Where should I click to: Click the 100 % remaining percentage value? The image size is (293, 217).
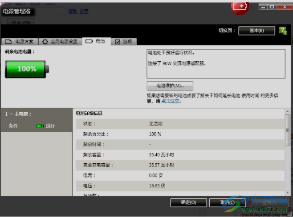(155, 134)
